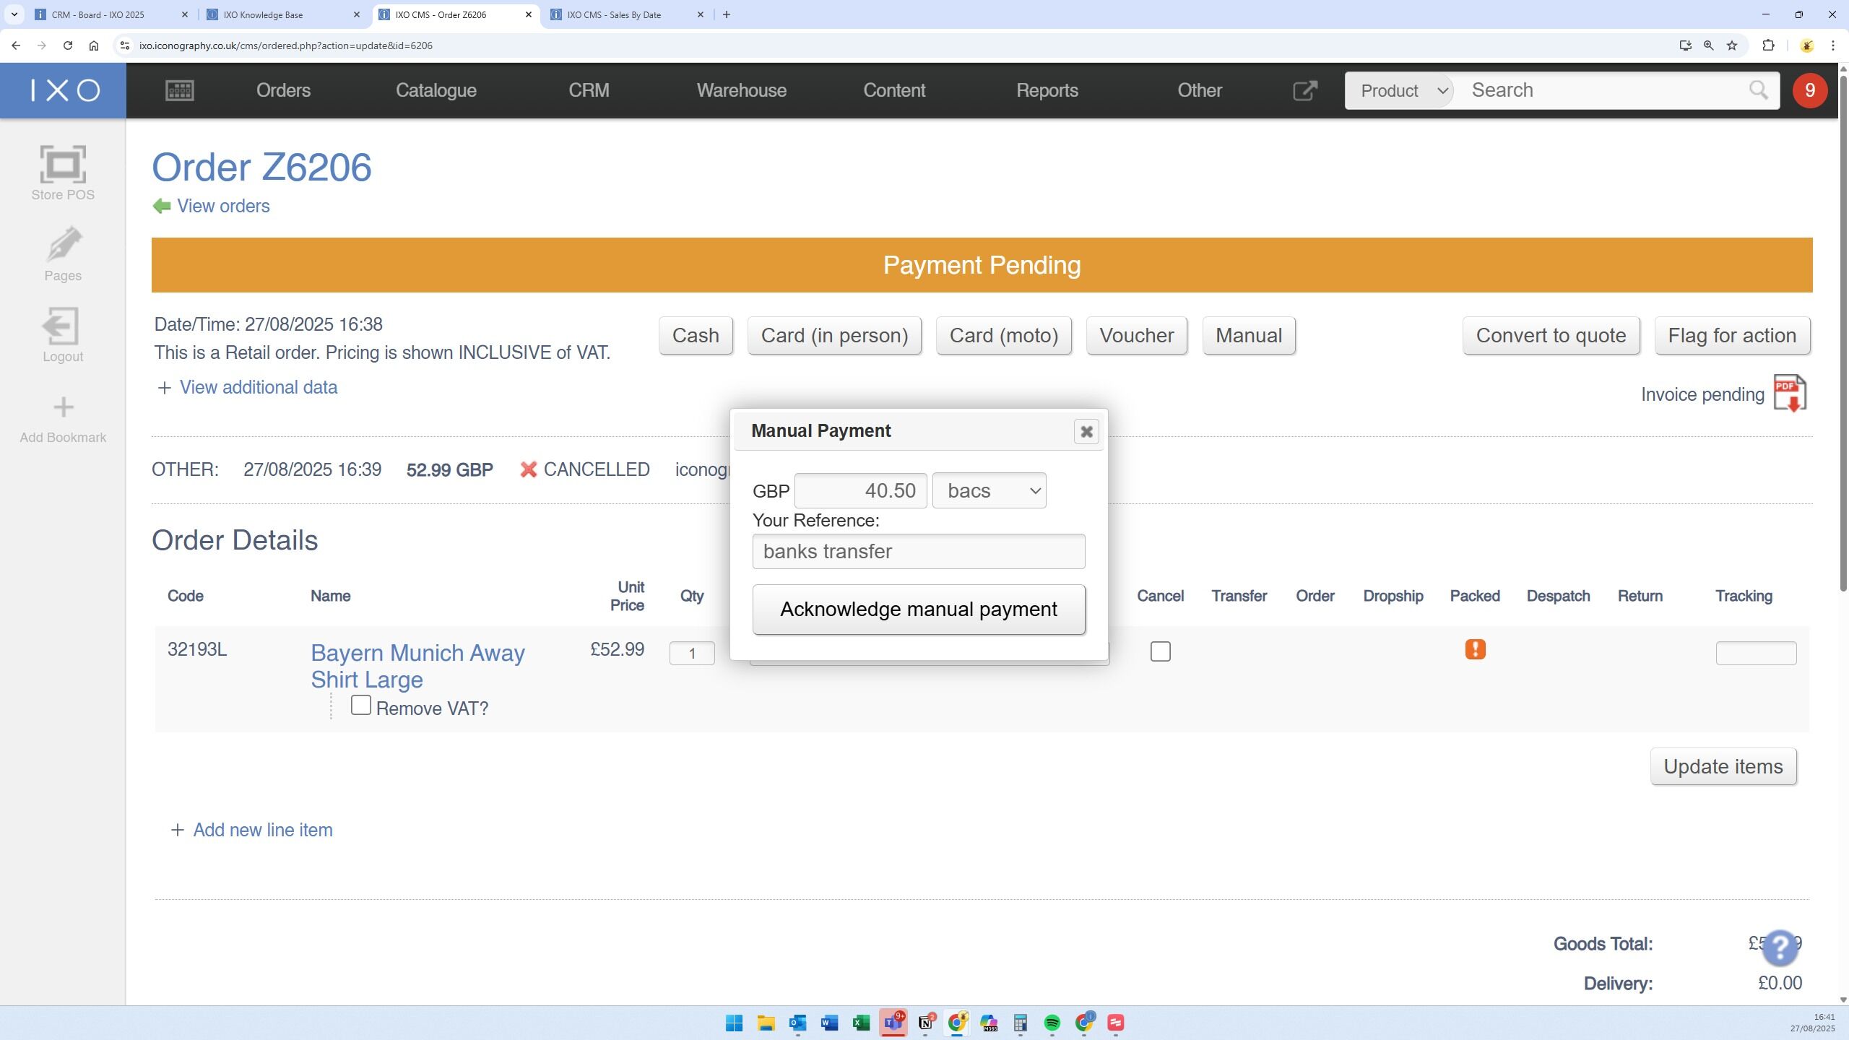Click the blue help question mark bubble
Viewport: 1849px width, 1040px height.
pos(1780,947)
